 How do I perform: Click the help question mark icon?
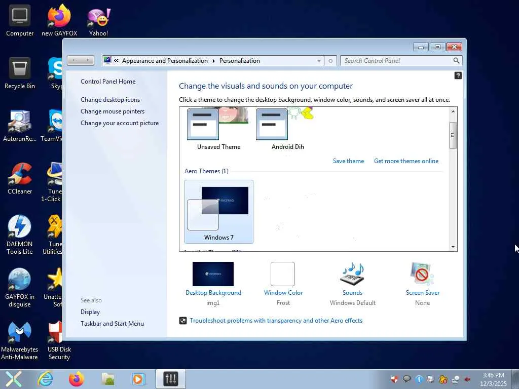(x=458, y=76)
